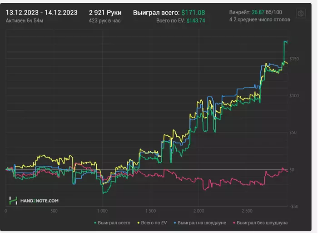Toggle the 'Всего по EV' legend series
The image size is (318, 233).
click(152, 223)
